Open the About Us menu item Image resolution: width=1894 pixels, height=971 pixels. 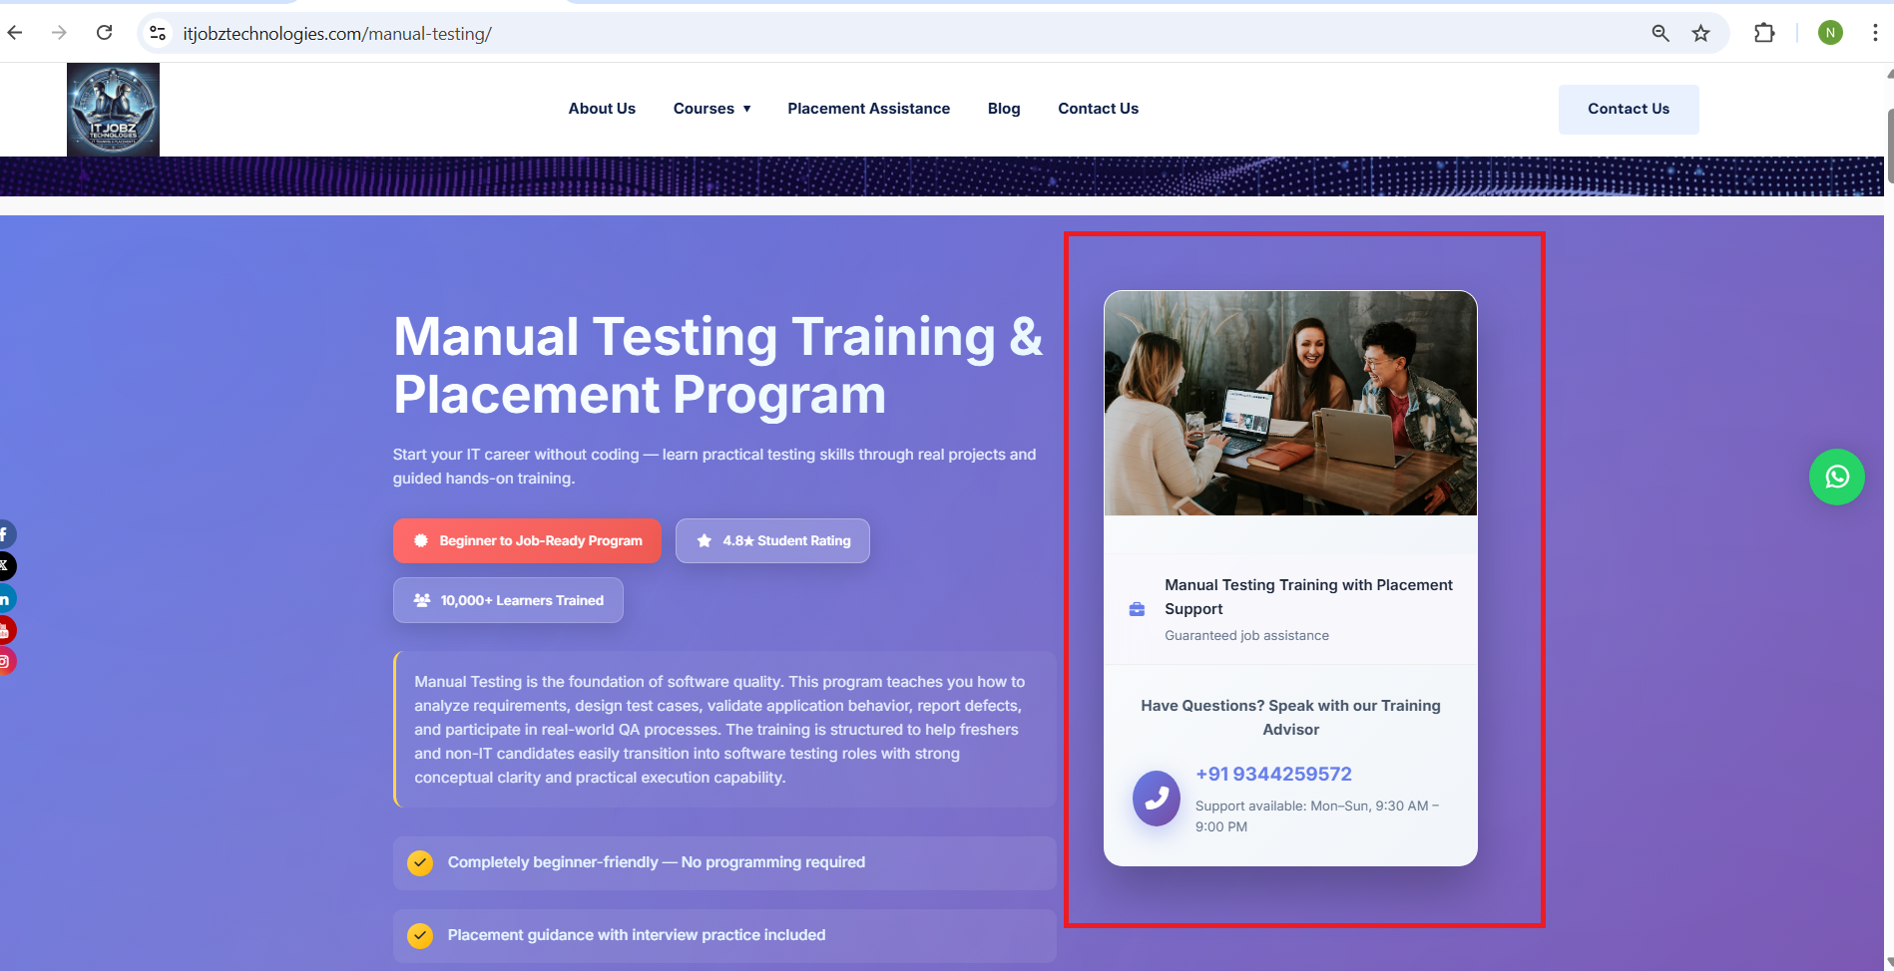602,109
